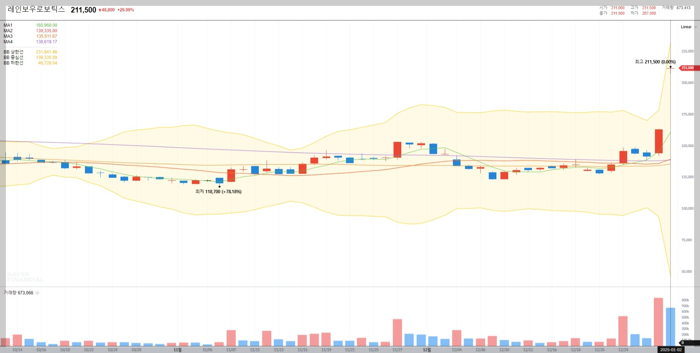This screenshot has height=353, width=700.
Task: Click the blue volume bar at the 2025-01-02 crosshair
Action: coord(671,327)
